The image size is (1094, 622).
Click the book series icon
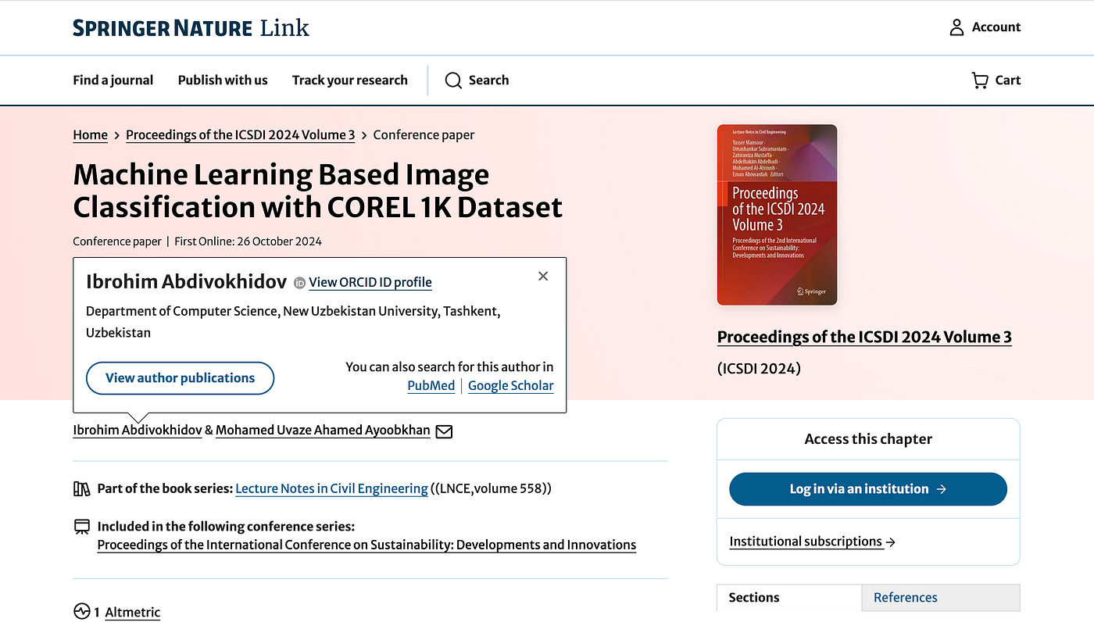[82, 489]
